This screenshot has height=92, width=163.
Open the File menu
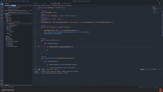point(4,1)
